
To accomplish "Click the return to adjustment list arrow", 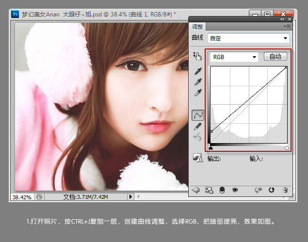I will (x=196, y=190).
